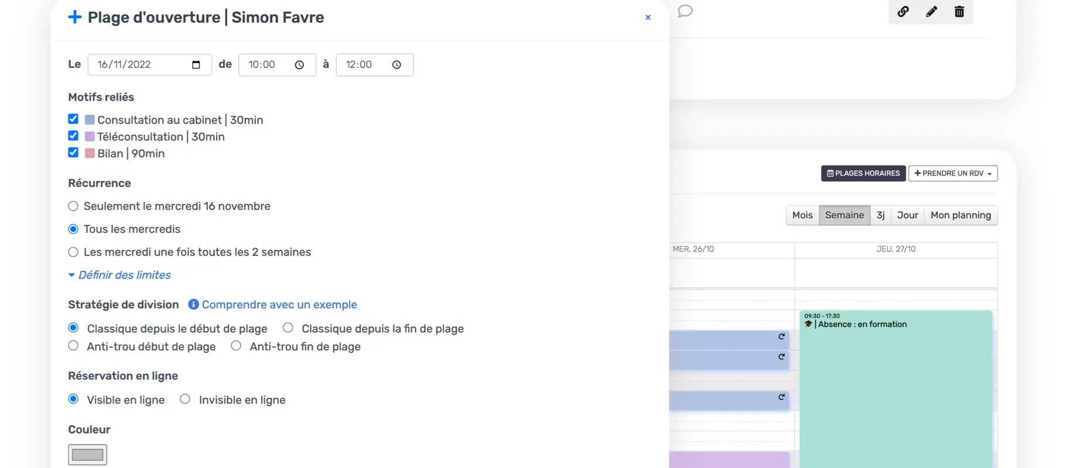Click the clock icon in the 10:00 start time field
This screenshot has width=1067, height=468.
click(299, 65)
